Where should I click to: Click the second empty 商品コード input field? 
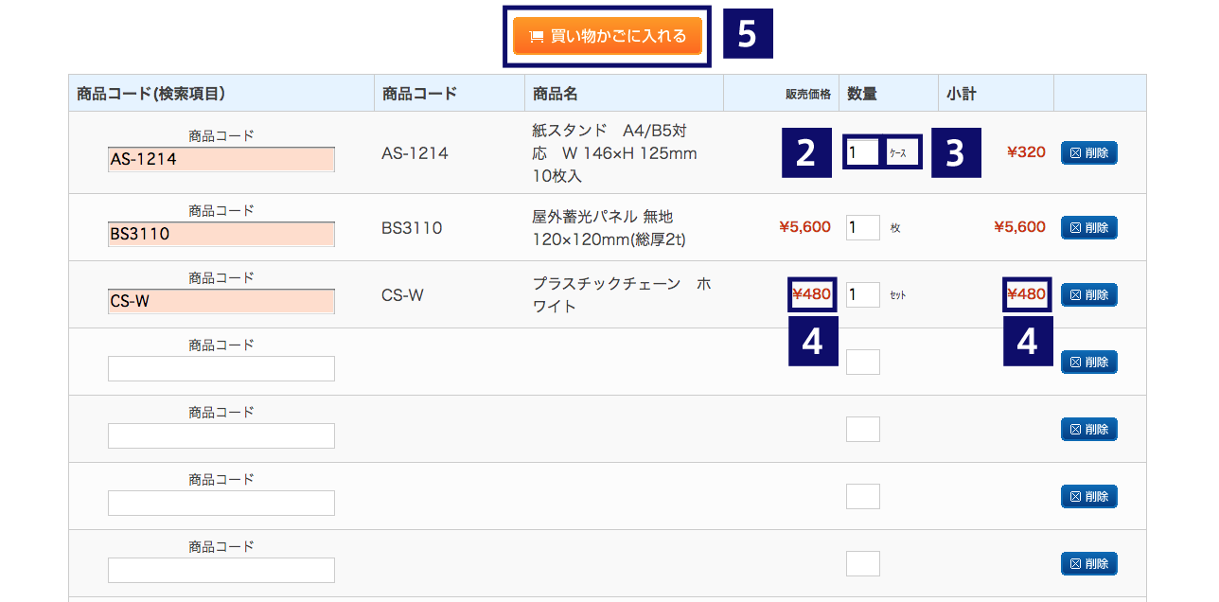221,435
